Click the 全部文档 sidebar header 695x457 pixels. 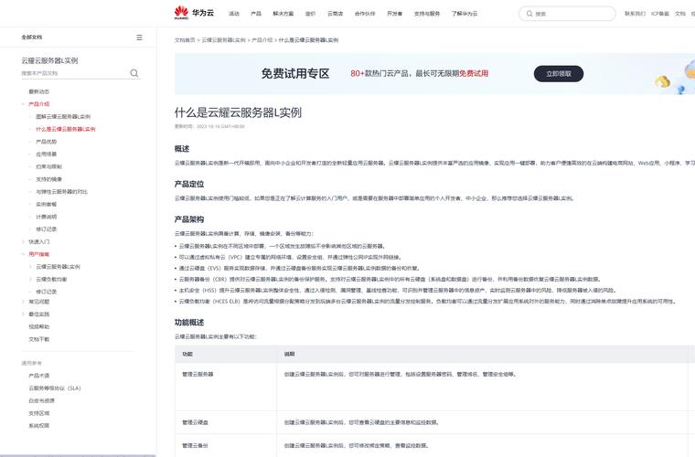tap(32, 37)
